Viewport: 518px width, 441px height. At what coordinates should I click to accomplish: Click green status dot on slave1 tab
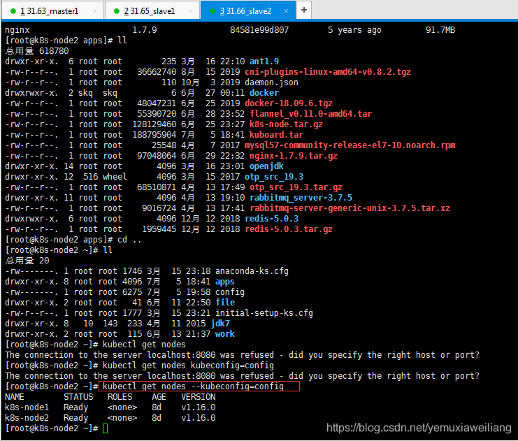(x=116, y=11)
